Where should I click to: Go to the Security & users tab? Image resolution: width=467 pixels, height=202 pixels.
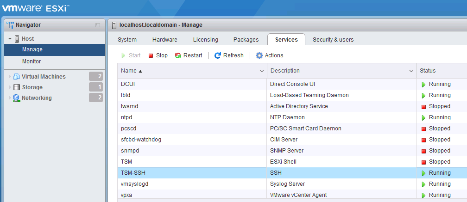pos(333,39)
